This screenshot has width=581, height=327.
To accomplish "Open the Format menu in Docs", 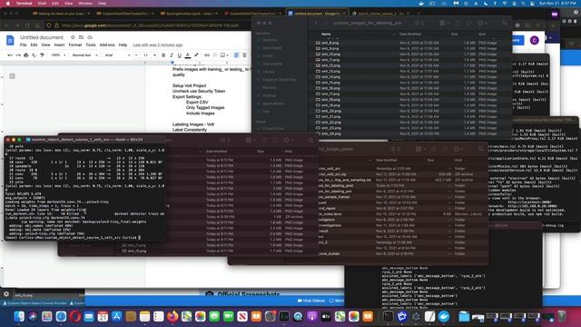I will (x=74, y=45).
